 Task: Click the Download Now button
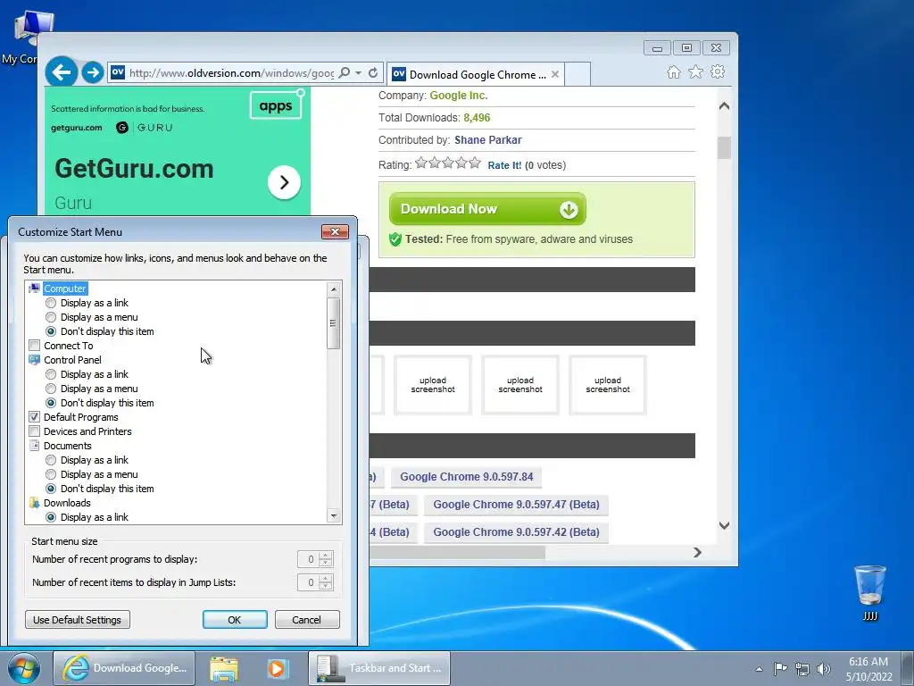487,209
